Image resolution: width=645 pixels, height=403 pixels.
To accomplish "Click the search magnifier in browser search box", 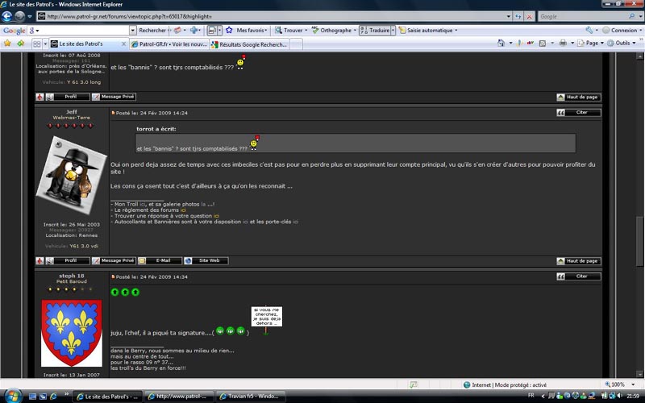I will [632, 16].
